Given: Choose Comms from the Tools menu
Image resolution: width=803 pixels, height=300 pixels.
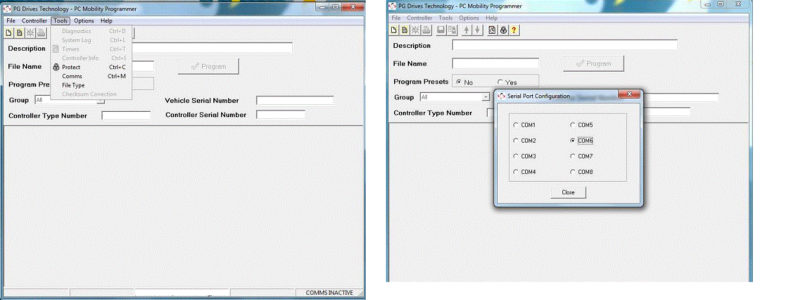Looking at the screenshot, I should tap(72, 76).
